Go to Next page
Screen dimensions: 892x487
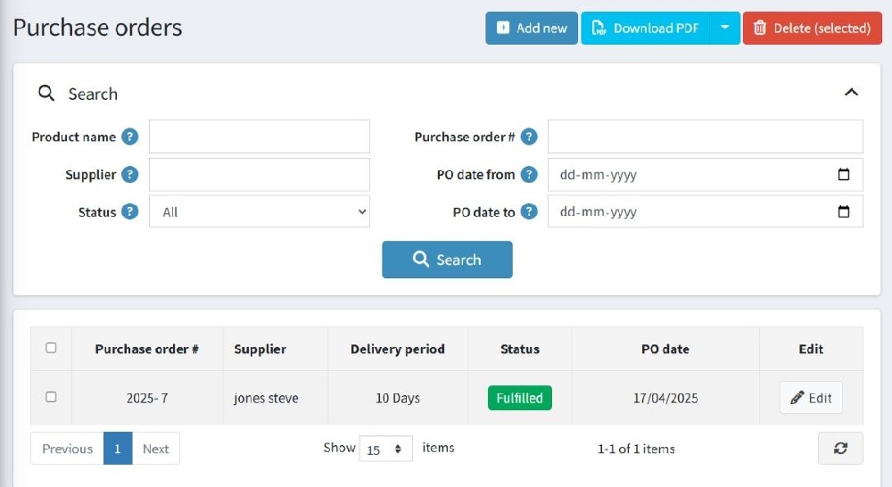[x=156, y=449]
